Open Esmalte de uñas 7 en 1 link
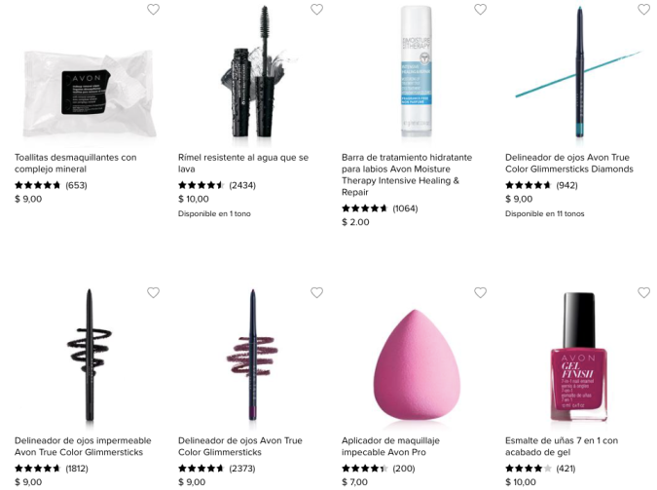The width and height of the screenshot is (657, 490). (562, 446)
